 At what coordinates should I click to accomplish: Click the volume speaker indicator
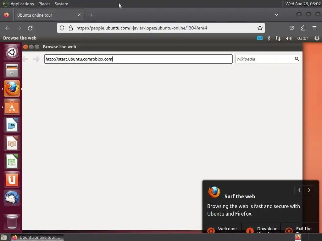coord(289,38)
